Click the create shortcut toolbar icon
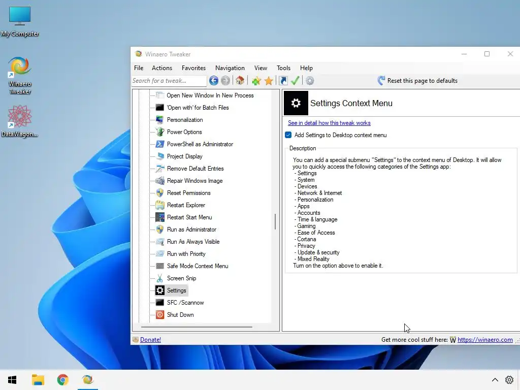 point(283,81)
